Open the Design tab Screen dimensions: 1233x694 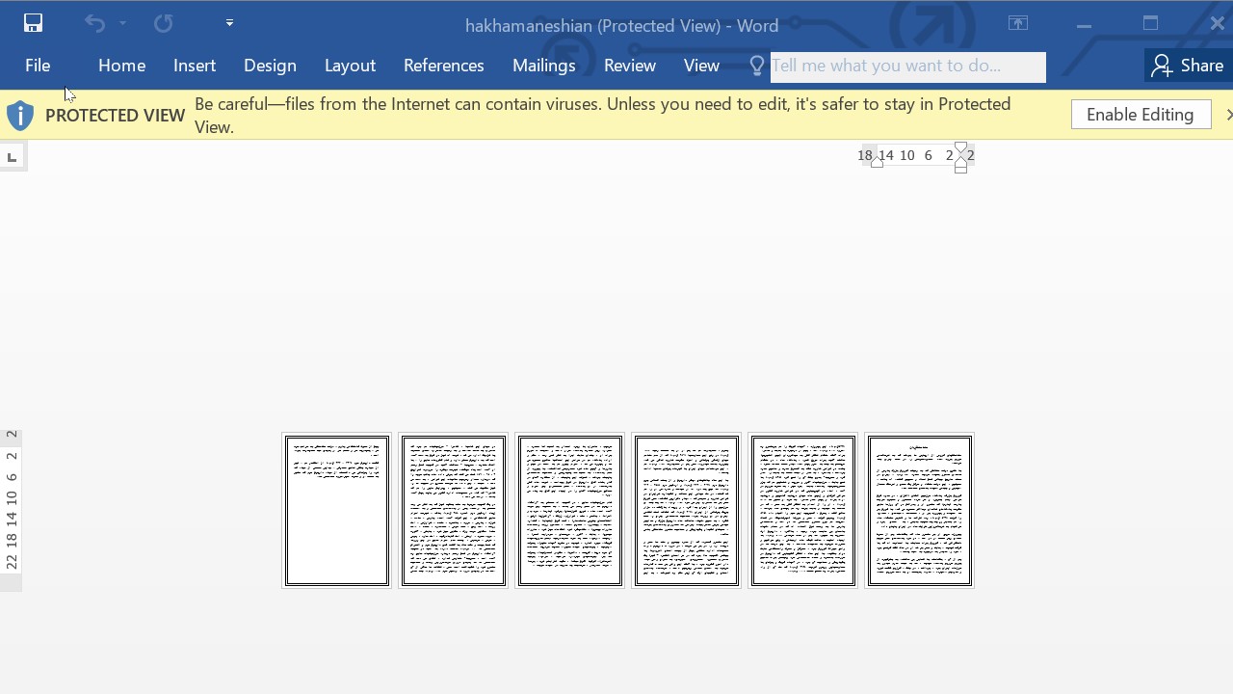[x=270, y=66]
